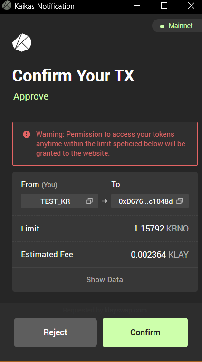Select the TEST_KR account field
The height and width of the screenshot is (362, 202).
(60, 201)
